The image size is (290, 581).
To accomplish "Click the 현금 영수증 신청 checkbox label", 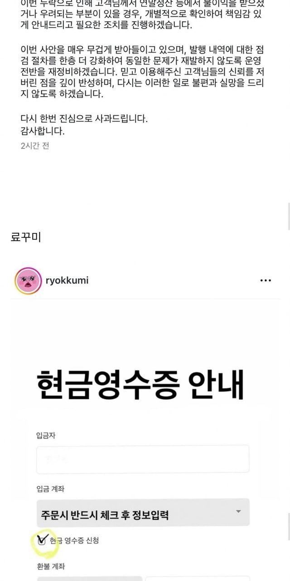I will click(74, 540).
